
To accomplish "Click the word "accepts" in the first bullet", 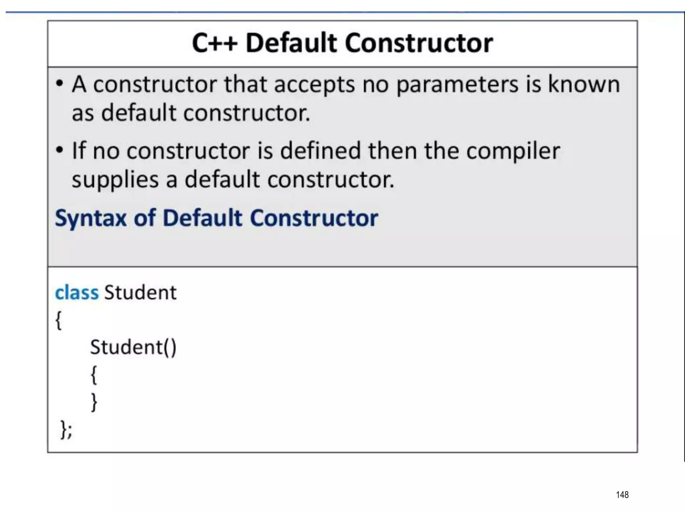I will 314,85.
